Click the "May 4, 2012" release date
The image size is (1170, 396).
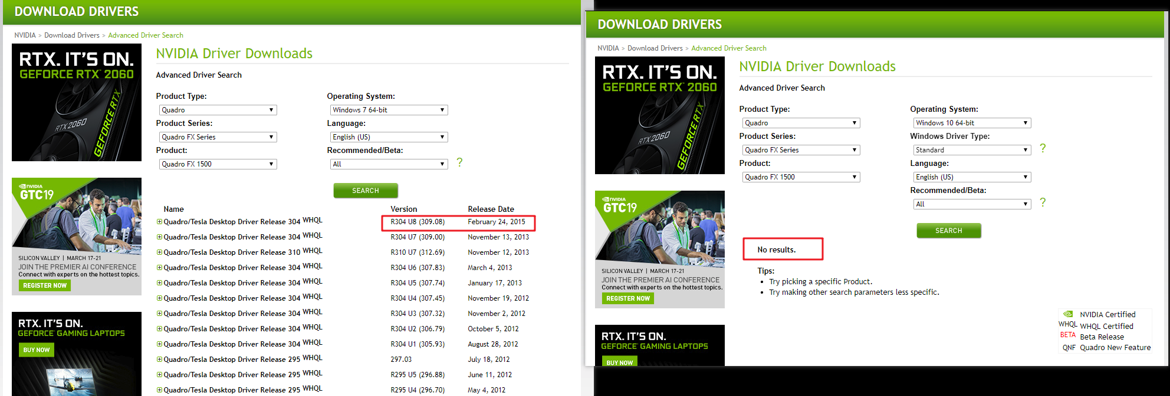[487, 390]
